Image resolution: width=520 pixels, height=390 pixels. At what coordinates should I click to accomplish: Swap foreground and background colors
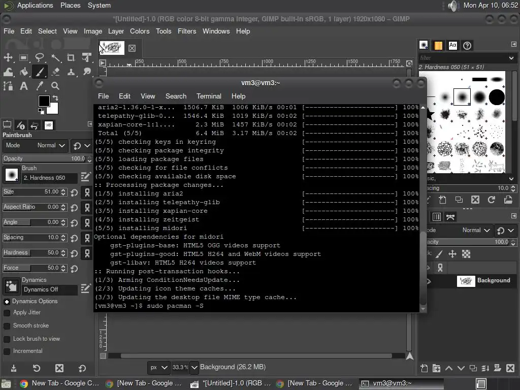[x=55, y=98]
